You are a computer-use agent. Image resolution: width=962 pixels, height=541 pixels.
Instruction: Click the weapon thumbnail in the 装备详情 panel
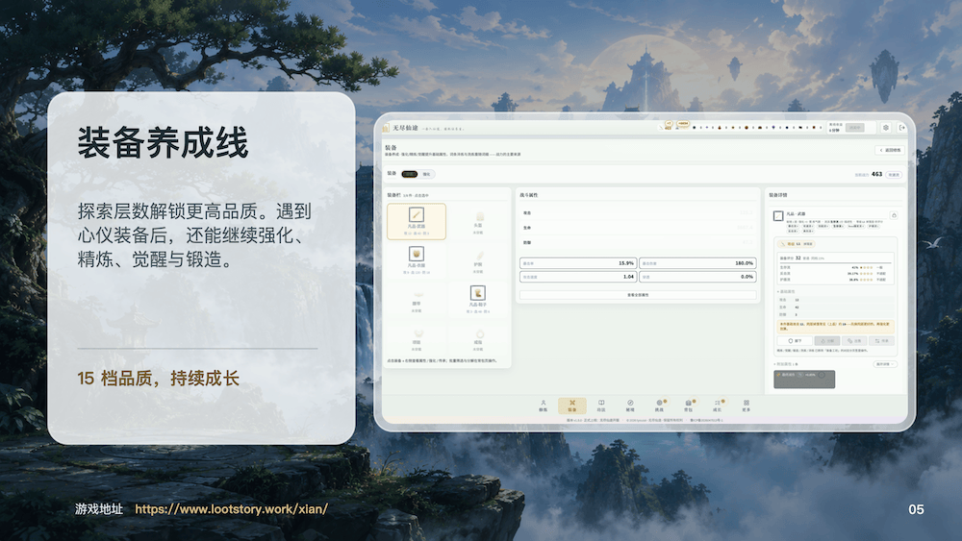tap(778, 215)
